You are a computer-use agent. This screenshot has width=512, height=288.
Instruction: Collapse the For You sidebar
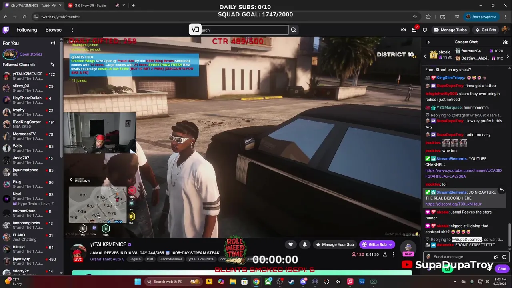[x=53, y=43]
